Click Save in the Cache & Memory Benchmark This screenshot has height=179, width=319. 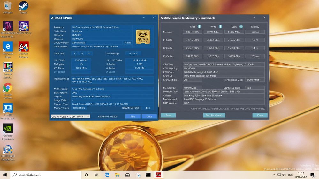(x=168, y=115)
